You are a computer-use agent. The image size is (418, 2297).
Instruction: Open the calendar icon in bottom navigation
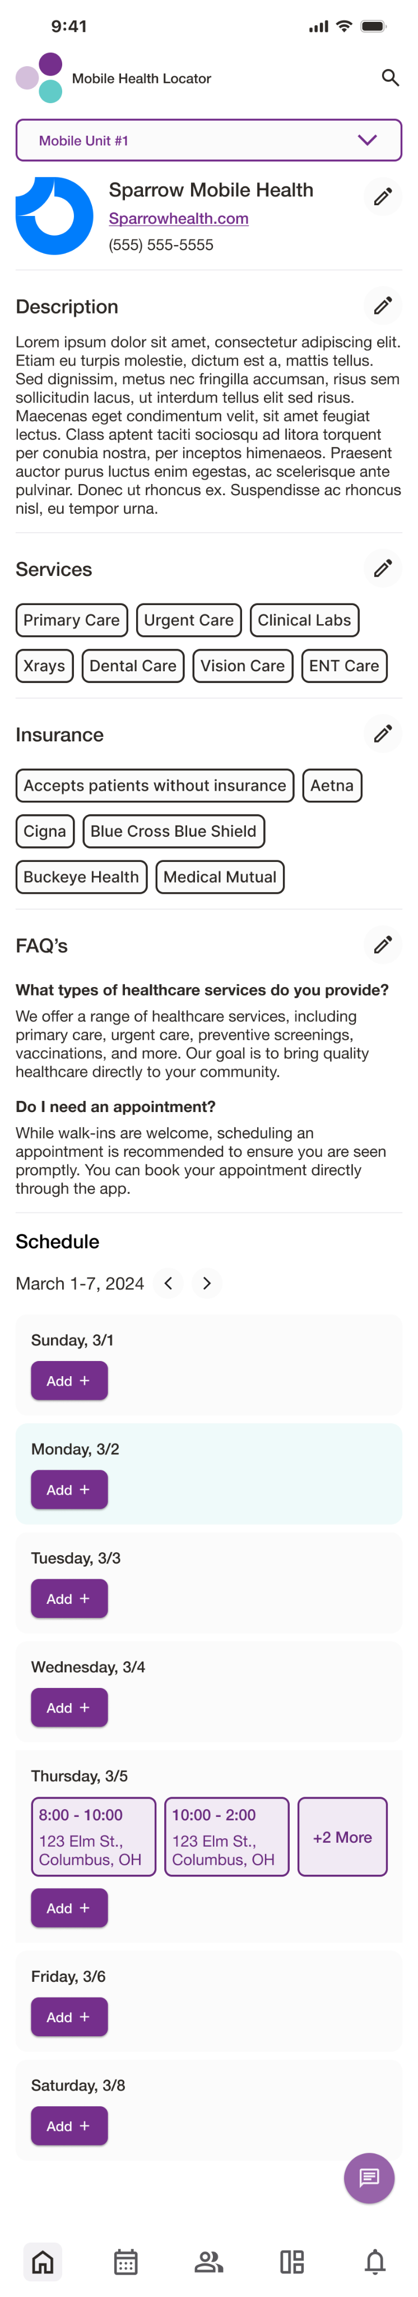click(126, 2261)
